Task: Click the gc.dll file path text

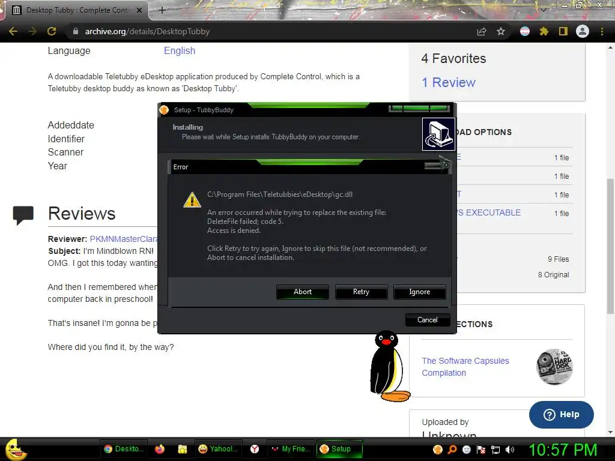Action: (280, 194)
